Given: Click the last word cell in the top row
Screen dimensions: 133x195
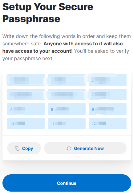Looking at the screenshot, I should 107,80.
